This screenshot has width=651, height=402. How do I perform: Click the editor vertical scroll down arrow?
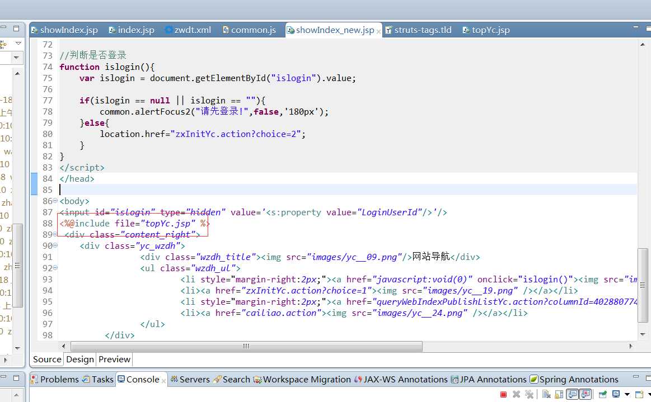(x=643, y=334)
